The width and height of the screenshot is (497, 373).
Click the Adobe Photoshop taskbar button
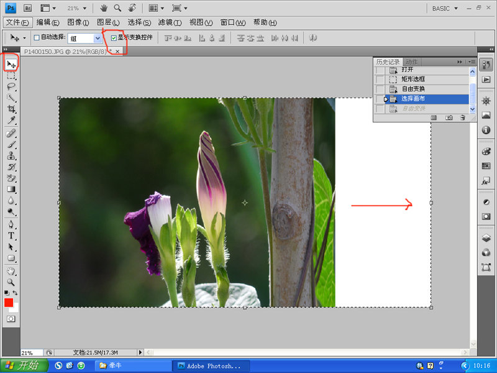[x=211, y=366]
